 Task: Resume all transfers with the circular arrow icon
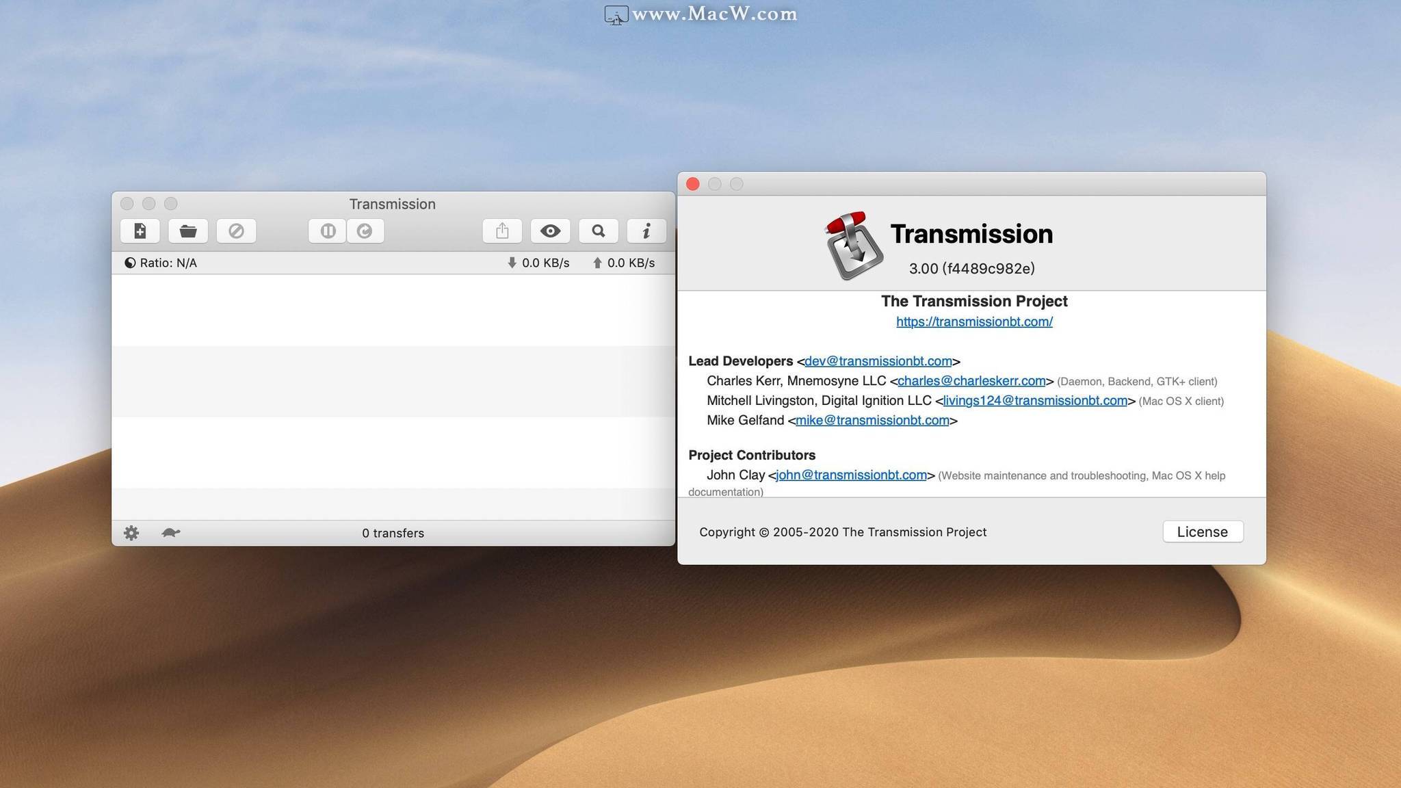(365, 231)
